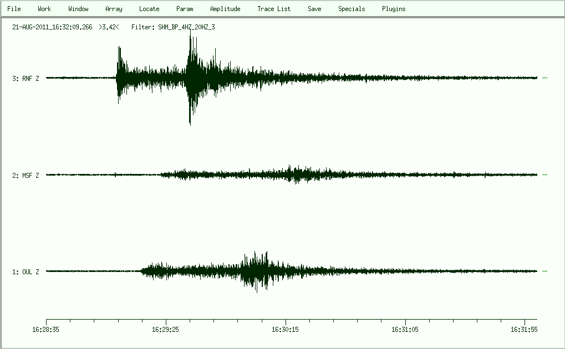565x349 pixels.
Task: Open the Param menu
Action: (x=185, y=9)
